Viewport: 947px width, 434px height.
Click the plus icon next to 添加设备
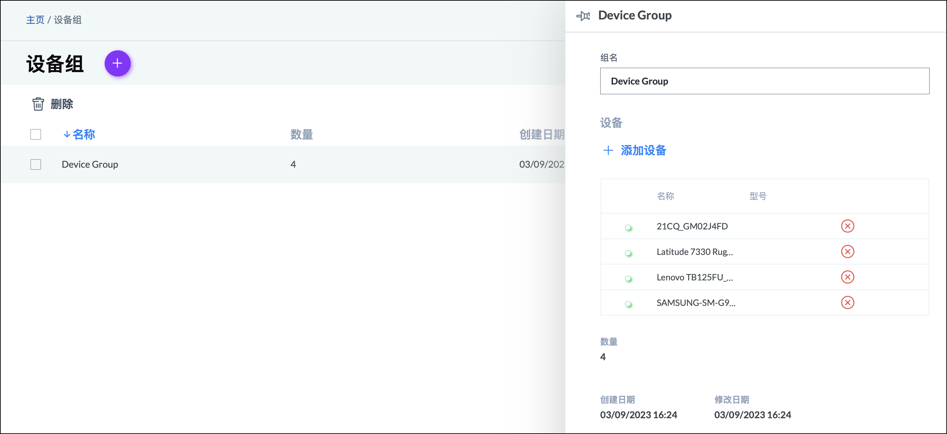point(608,150)
